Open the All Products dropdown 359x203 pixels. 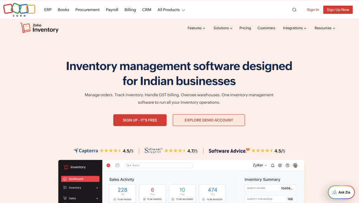(x=171, y=9)
